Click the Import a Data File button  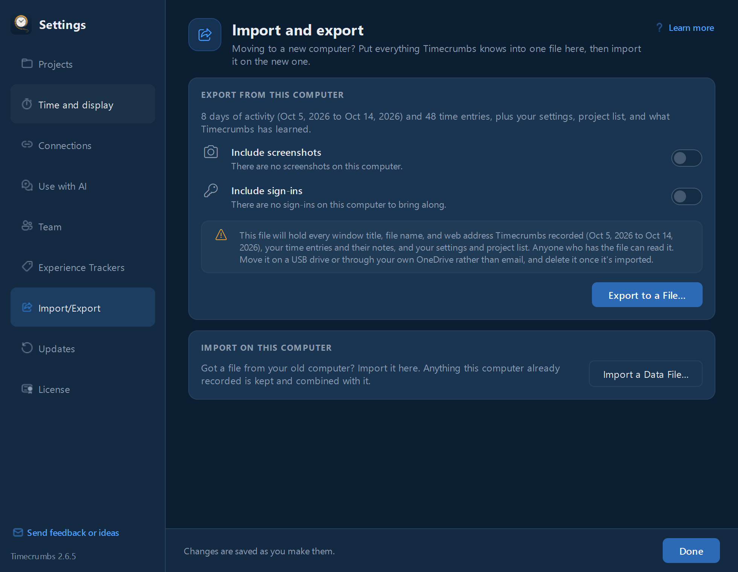pyautogui.click(x=645, y=374)
